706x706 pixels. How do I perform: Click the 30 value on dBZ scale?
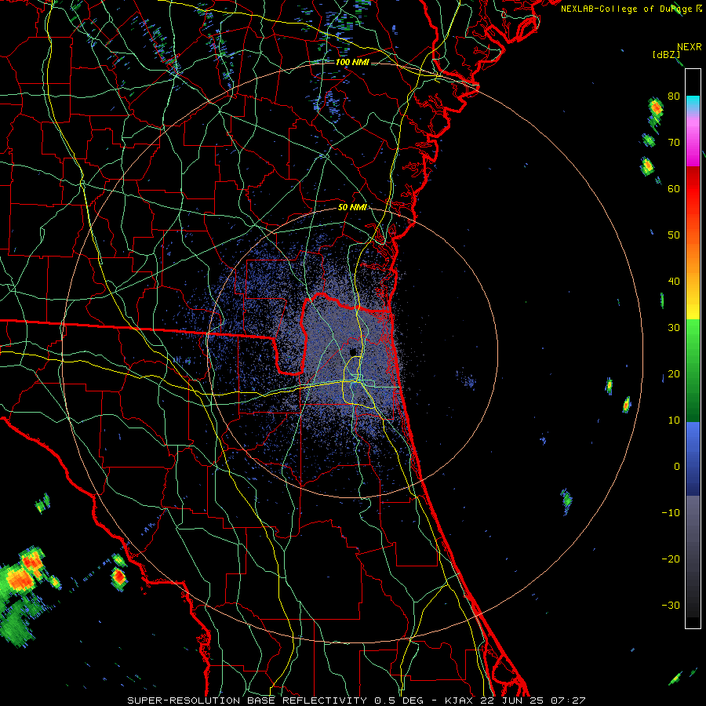click(674, 327)
